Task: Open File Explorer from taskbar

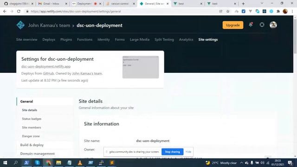Action: pyautogui.click(x=59, y=163)
